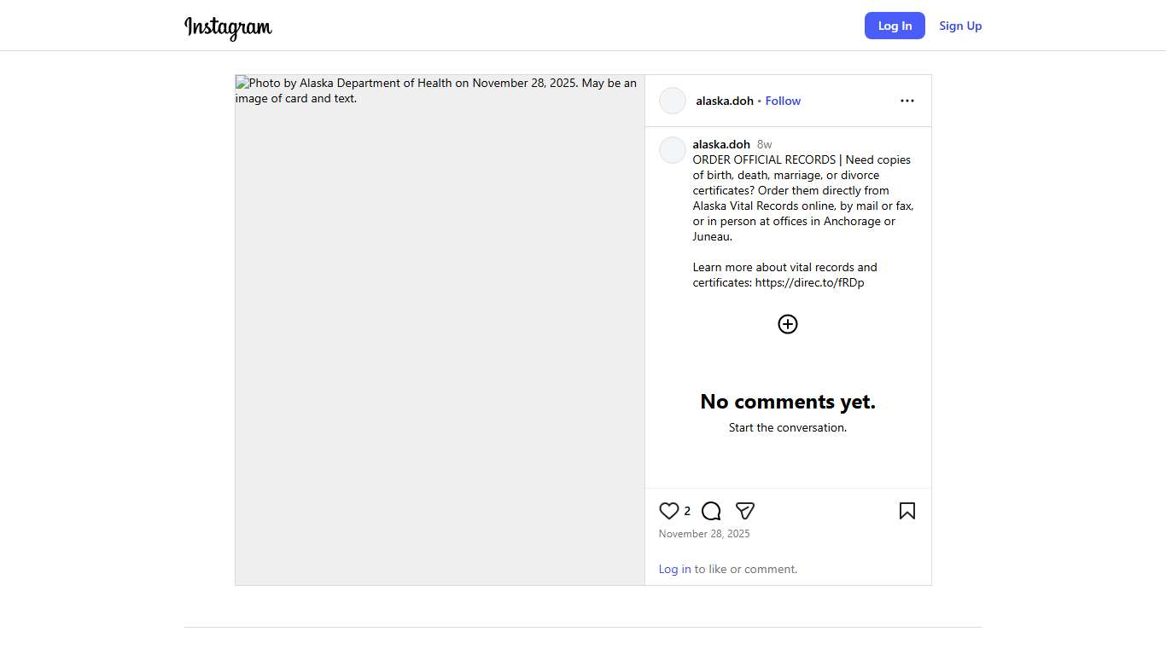Load more comments with plus circle

[x=787, y=324]
